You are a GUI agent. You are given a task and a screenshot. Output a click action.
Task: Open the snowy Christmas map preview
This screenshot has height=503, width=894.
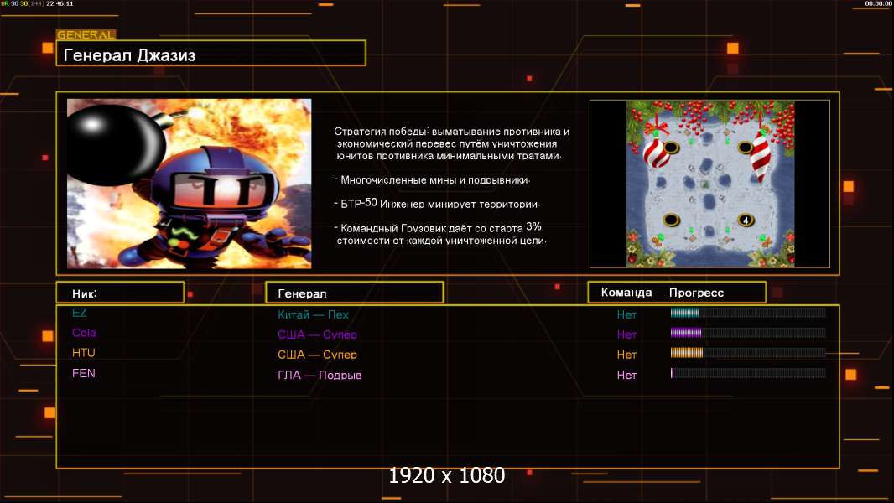pos(709,184)
